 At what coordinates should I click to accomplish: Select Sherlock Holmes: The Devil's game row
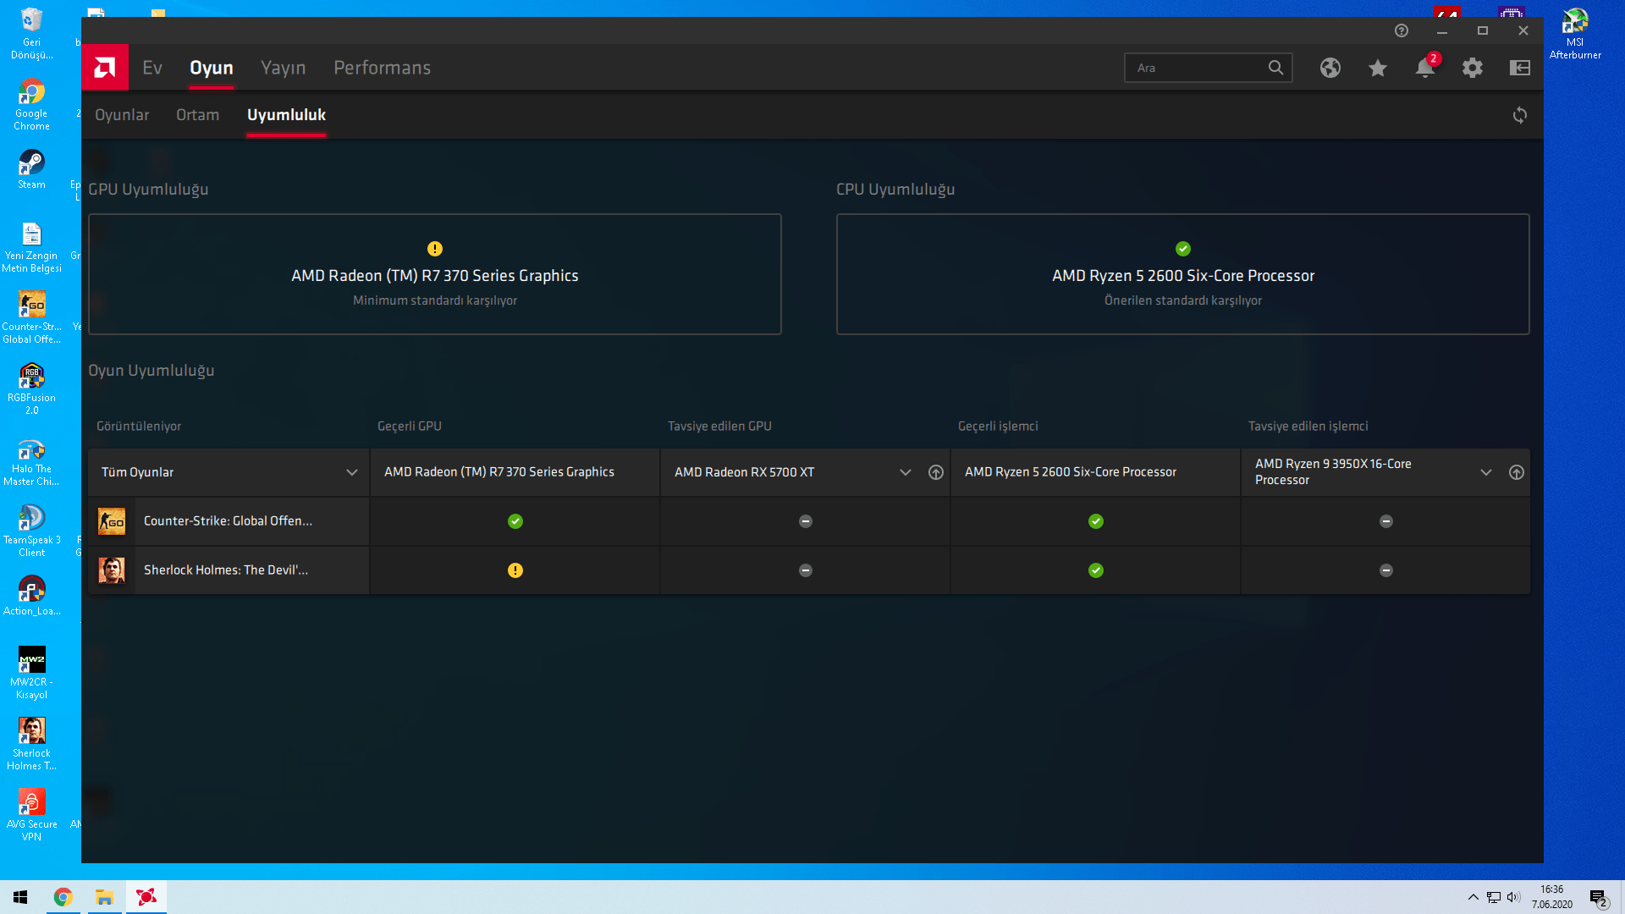coord(226,570)
